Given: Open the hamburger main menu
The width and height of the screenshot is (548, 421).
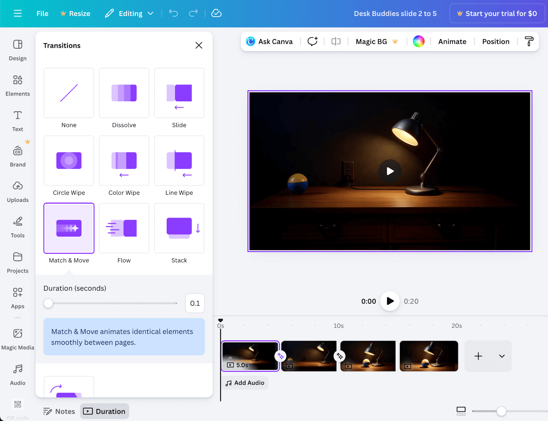Looking at the screenshot, I should [x=17, y=13].
